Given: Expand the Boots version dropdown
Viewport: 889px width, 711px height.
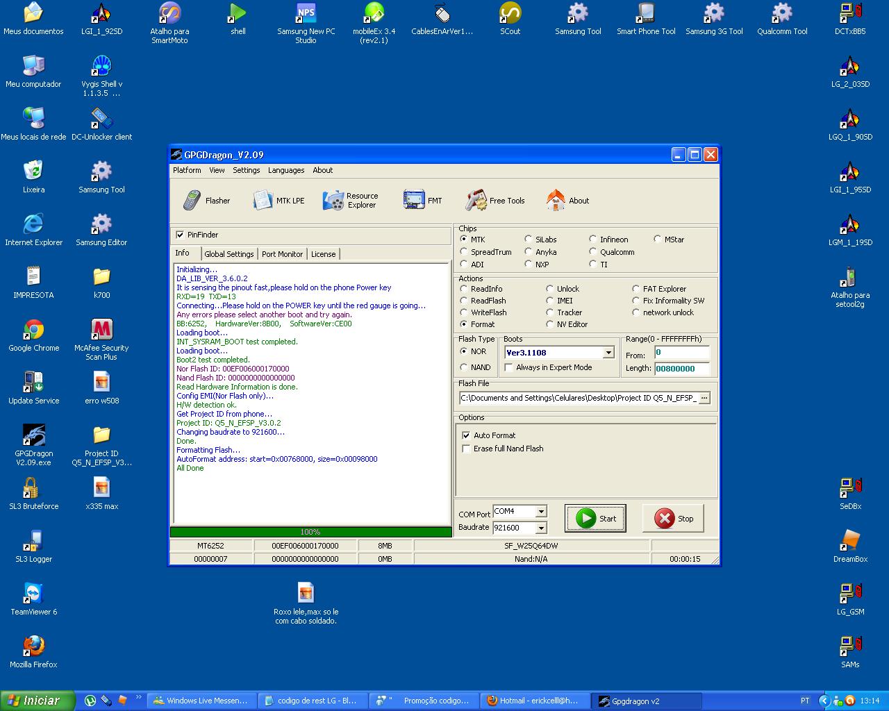Looking at the screenshot, I should pyautogui.click(x=608, y=353).
